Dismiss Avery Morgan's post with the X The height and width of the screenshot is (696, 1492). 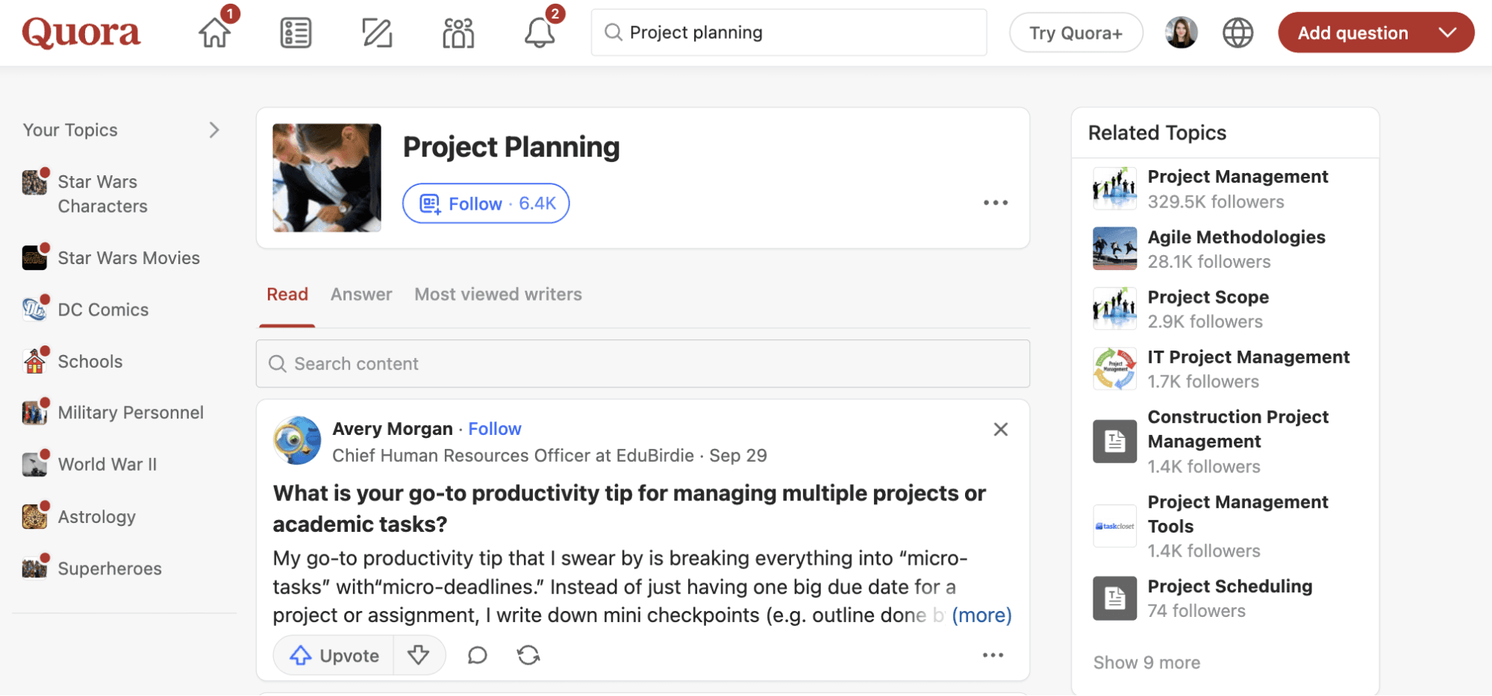(x=1001, y=429)
